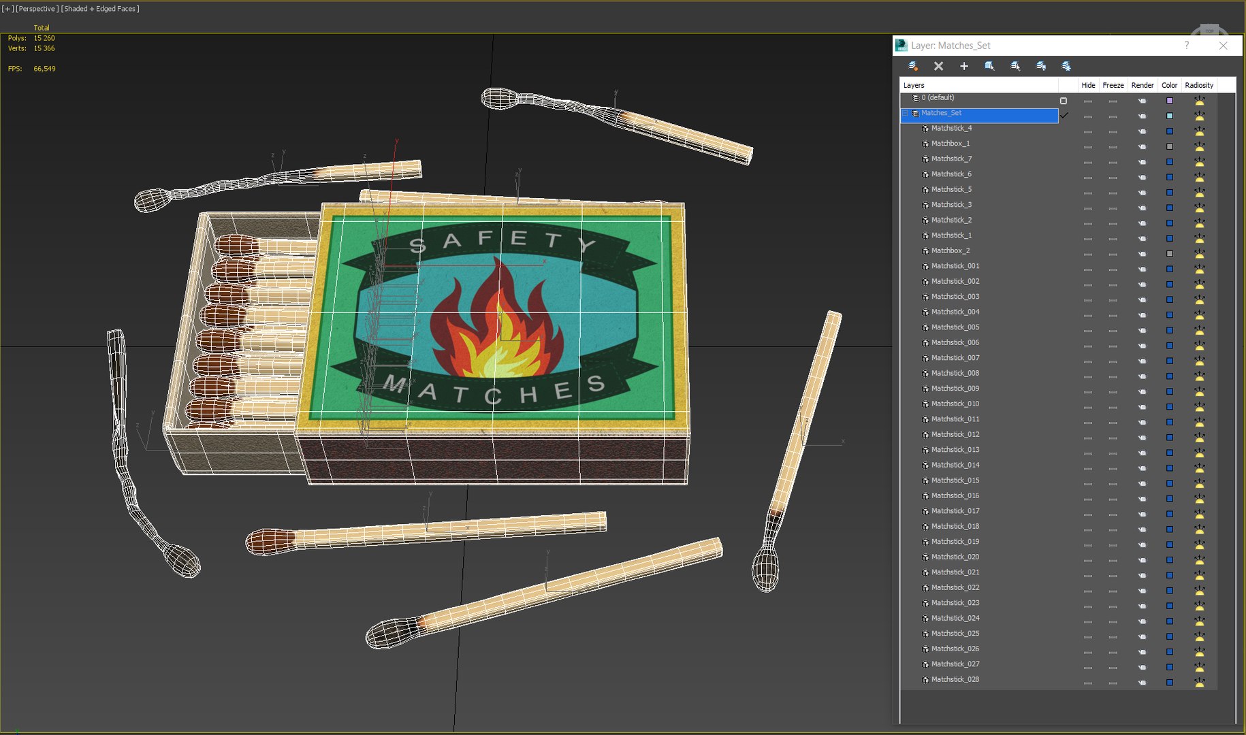Toggle Hide for the Matches_Set layer

tap(1088, 116)
